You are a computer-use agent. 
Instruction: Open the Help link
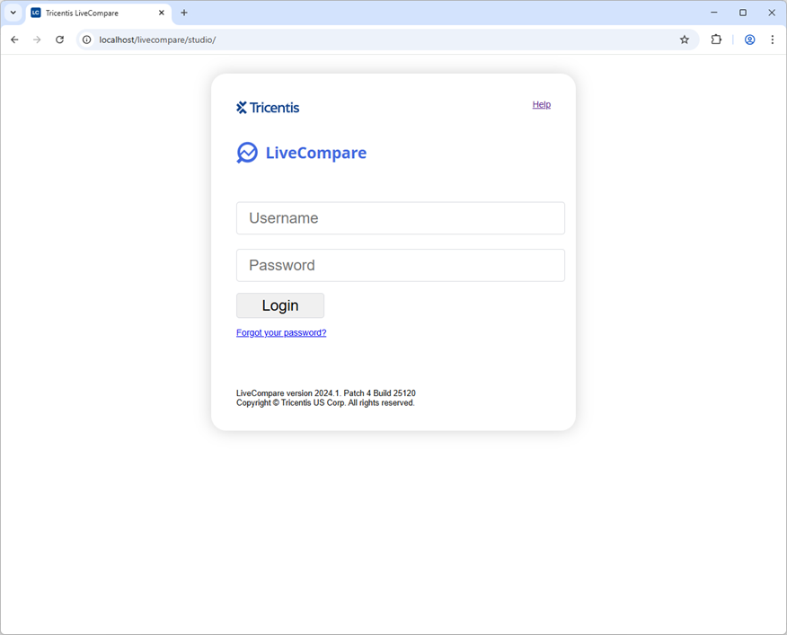coord(541,104)
